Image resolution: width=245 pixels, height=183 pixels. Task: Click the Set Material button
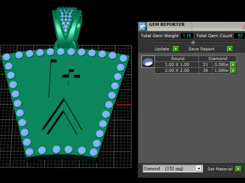tap(220, 169)
